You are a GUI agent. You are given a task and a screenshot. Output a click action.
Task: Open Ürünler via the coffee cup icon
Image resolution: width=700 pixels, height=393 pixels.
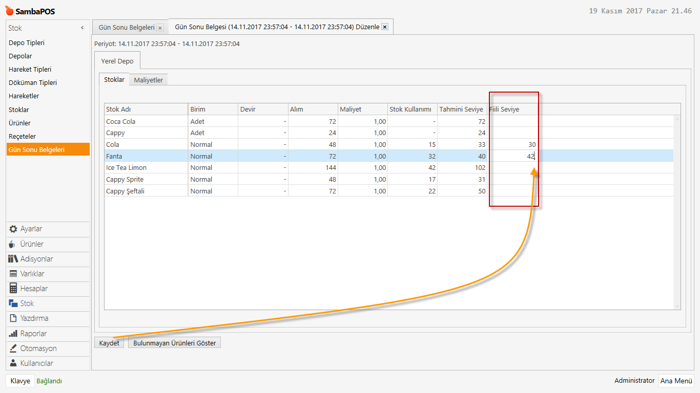13,244
